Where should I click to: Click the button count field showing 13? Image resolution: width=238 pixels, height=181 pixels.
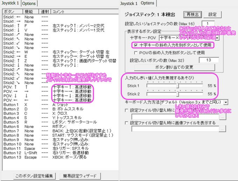tap(209, 60)
